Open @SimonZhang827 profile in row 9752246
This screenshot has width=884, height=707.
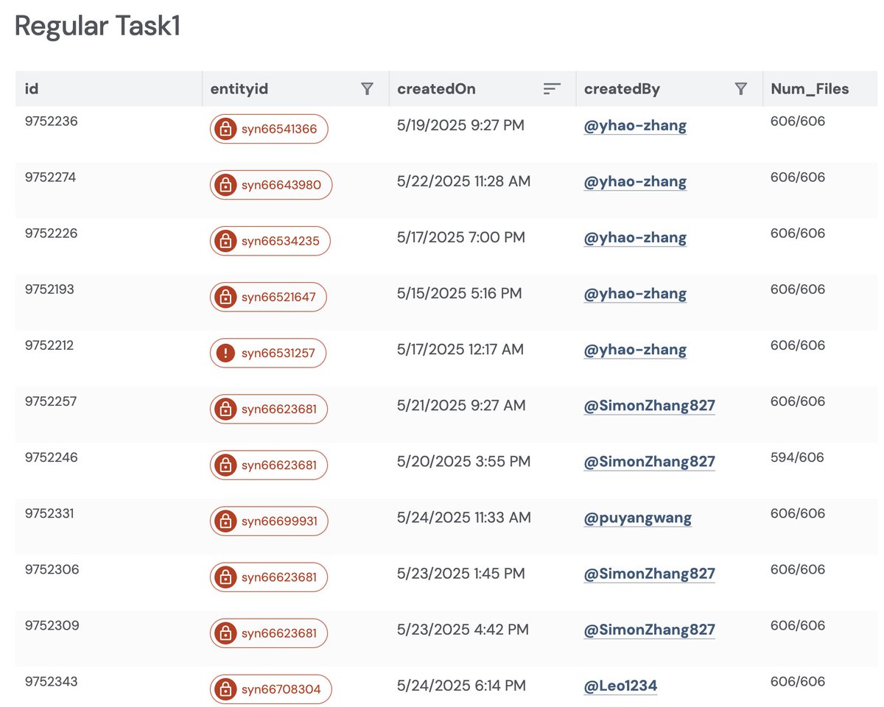(650, 462)
